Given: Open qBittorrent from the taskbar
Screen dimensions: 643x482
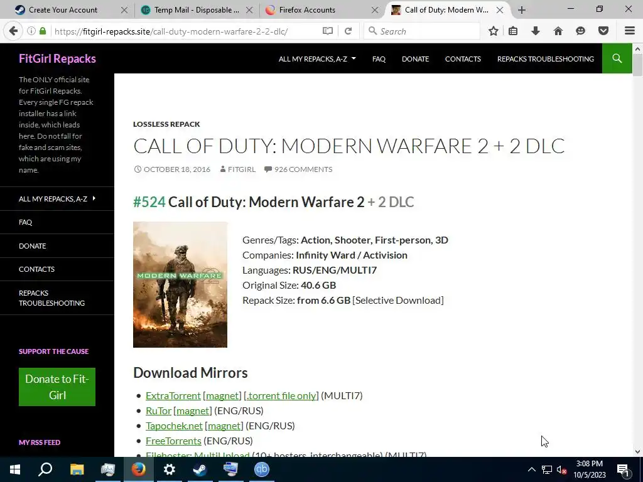Looking at the screenshot, I should tap(262, 469).
